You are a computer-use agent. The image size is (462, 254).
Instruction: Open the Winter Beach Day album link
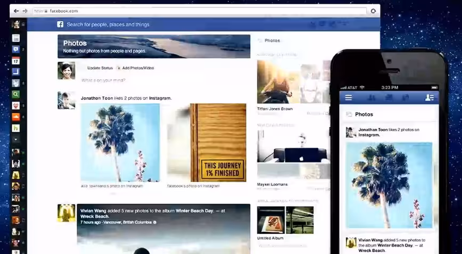point(194,211)
